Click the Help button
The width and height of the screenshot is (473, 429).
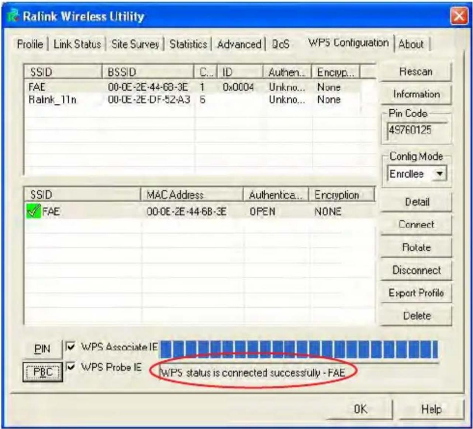tap(431, 409)
